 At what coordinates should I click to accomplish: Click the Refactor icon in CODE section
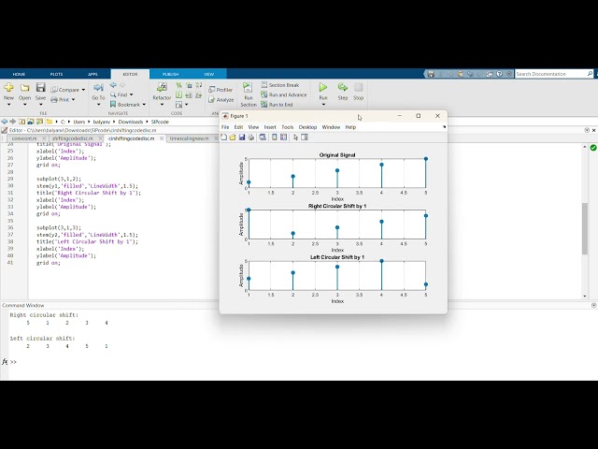point(162,87)
